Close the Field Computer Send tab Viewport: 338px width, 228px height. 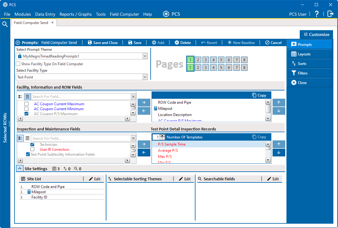(52, 22)
